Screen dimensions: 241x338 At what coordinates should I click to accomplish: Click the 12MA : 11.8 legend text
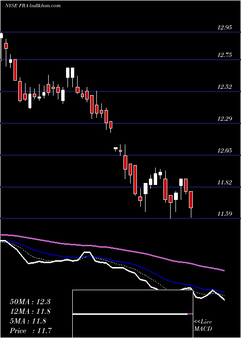click(30, 311)
